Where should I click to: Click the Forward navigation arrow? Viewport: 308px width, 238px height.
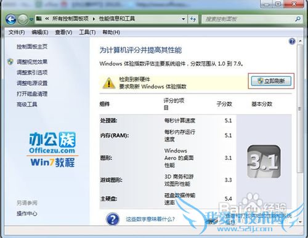pos(23,19)
